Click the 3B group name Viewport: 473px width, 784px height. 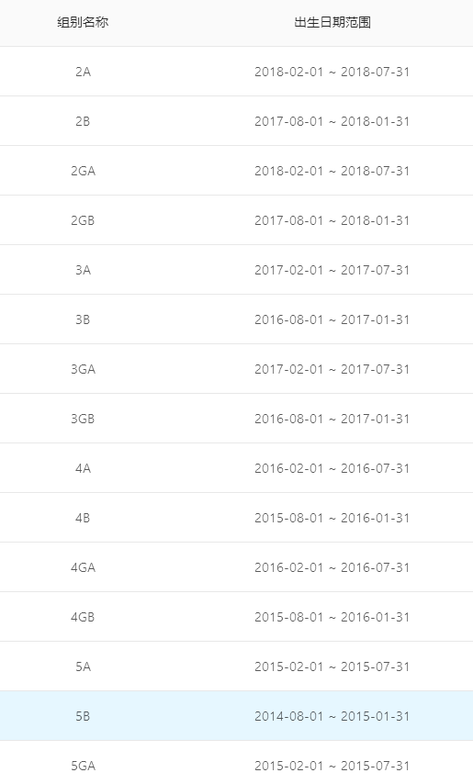83,319
